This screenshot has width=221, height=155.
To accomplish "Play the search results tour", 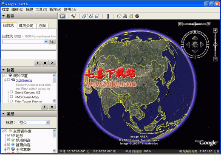I will point(38,63).
